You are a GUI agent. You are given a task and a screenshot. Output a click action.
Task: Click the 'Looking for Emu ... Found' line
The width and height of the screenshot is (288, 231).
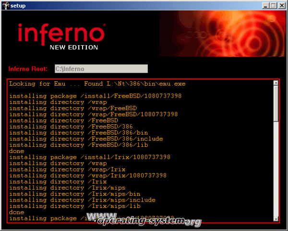click(x=97, y=84)
